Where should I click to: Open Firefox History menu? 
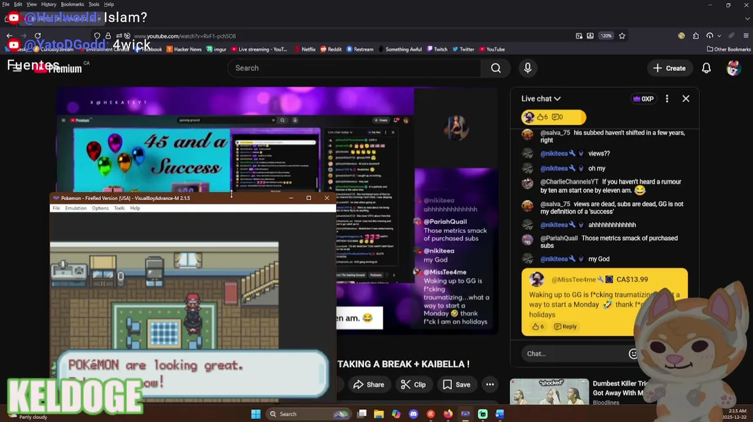pos(49,4)
